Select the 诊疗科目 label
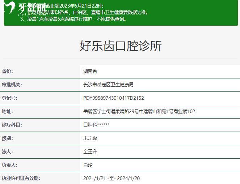Viewport: 240px width, 184px height. coord(12,125)
